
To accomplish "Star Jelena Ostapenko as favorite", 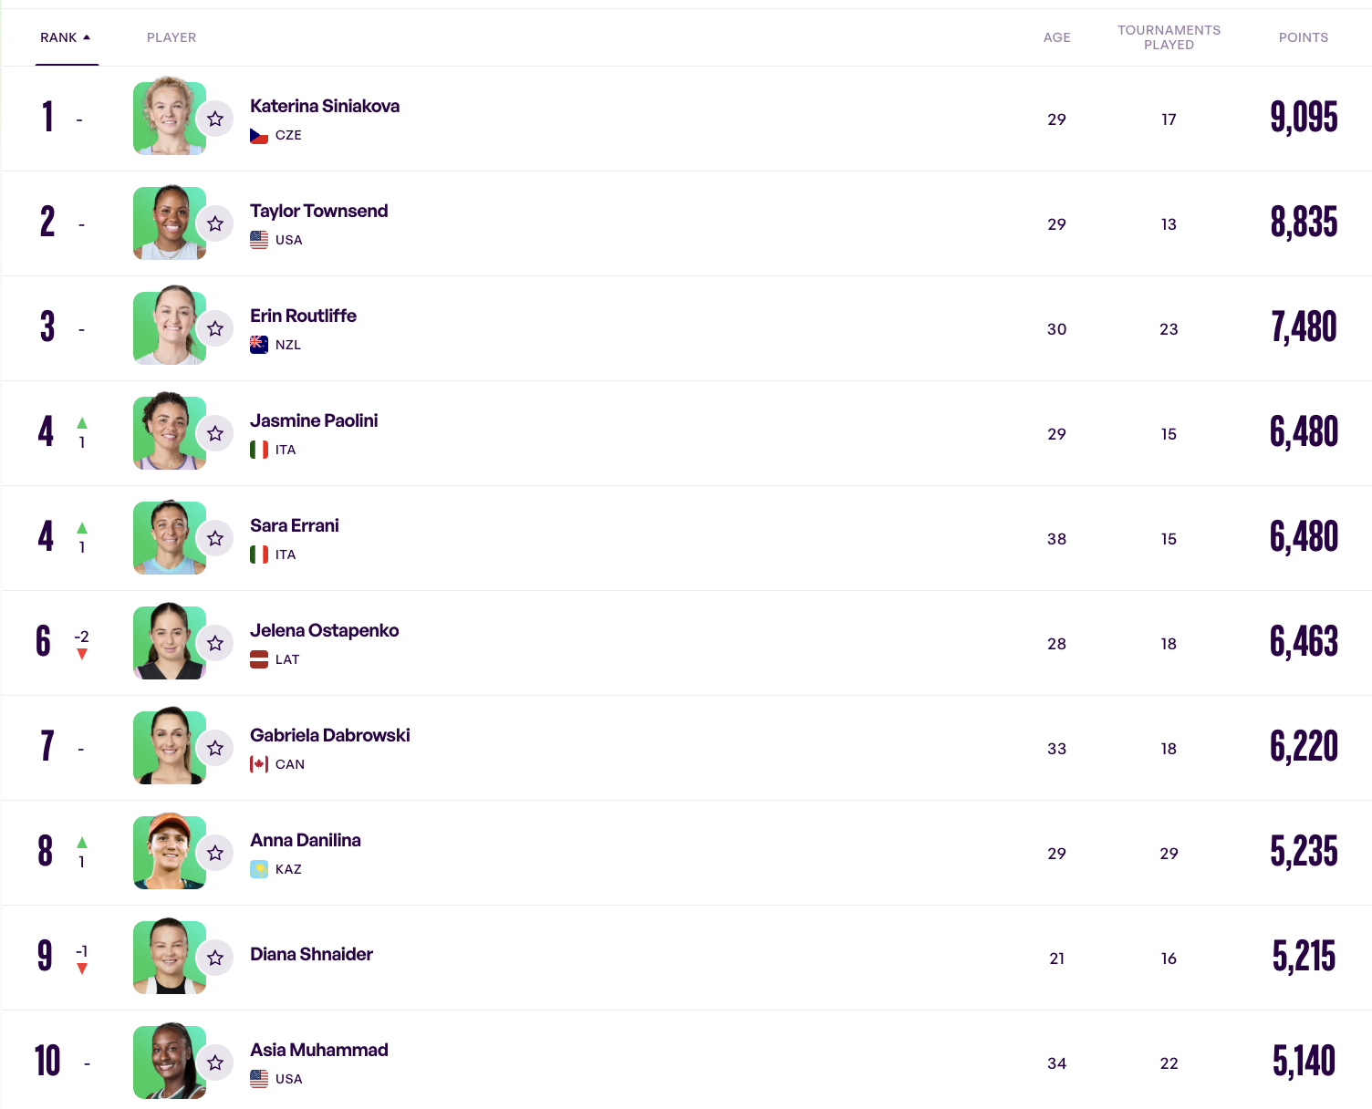I will [215, 643].
